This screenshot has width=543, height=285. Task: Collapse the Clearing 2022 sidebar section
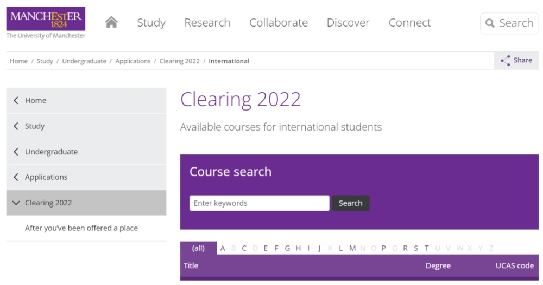(16, 203)
